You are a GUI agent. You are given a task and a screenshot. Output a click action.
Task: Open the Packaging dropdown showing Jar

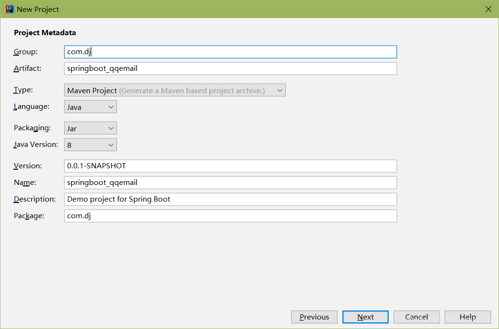(x=90, y=128)
